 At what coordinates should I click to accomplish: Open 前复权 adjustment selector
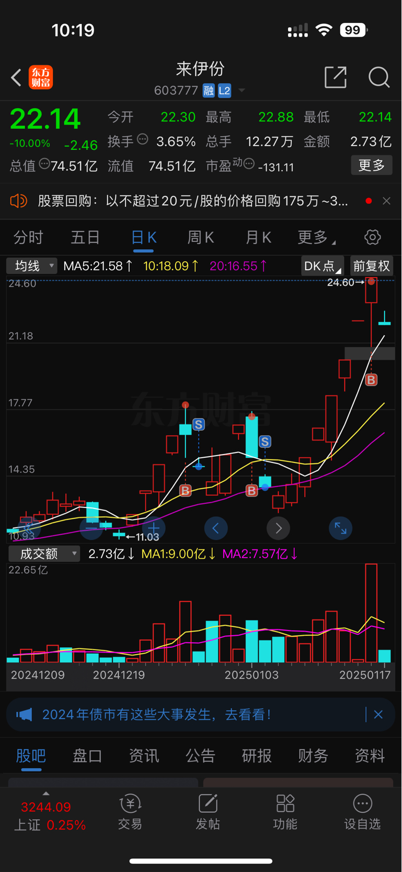(x=372, y=266)
